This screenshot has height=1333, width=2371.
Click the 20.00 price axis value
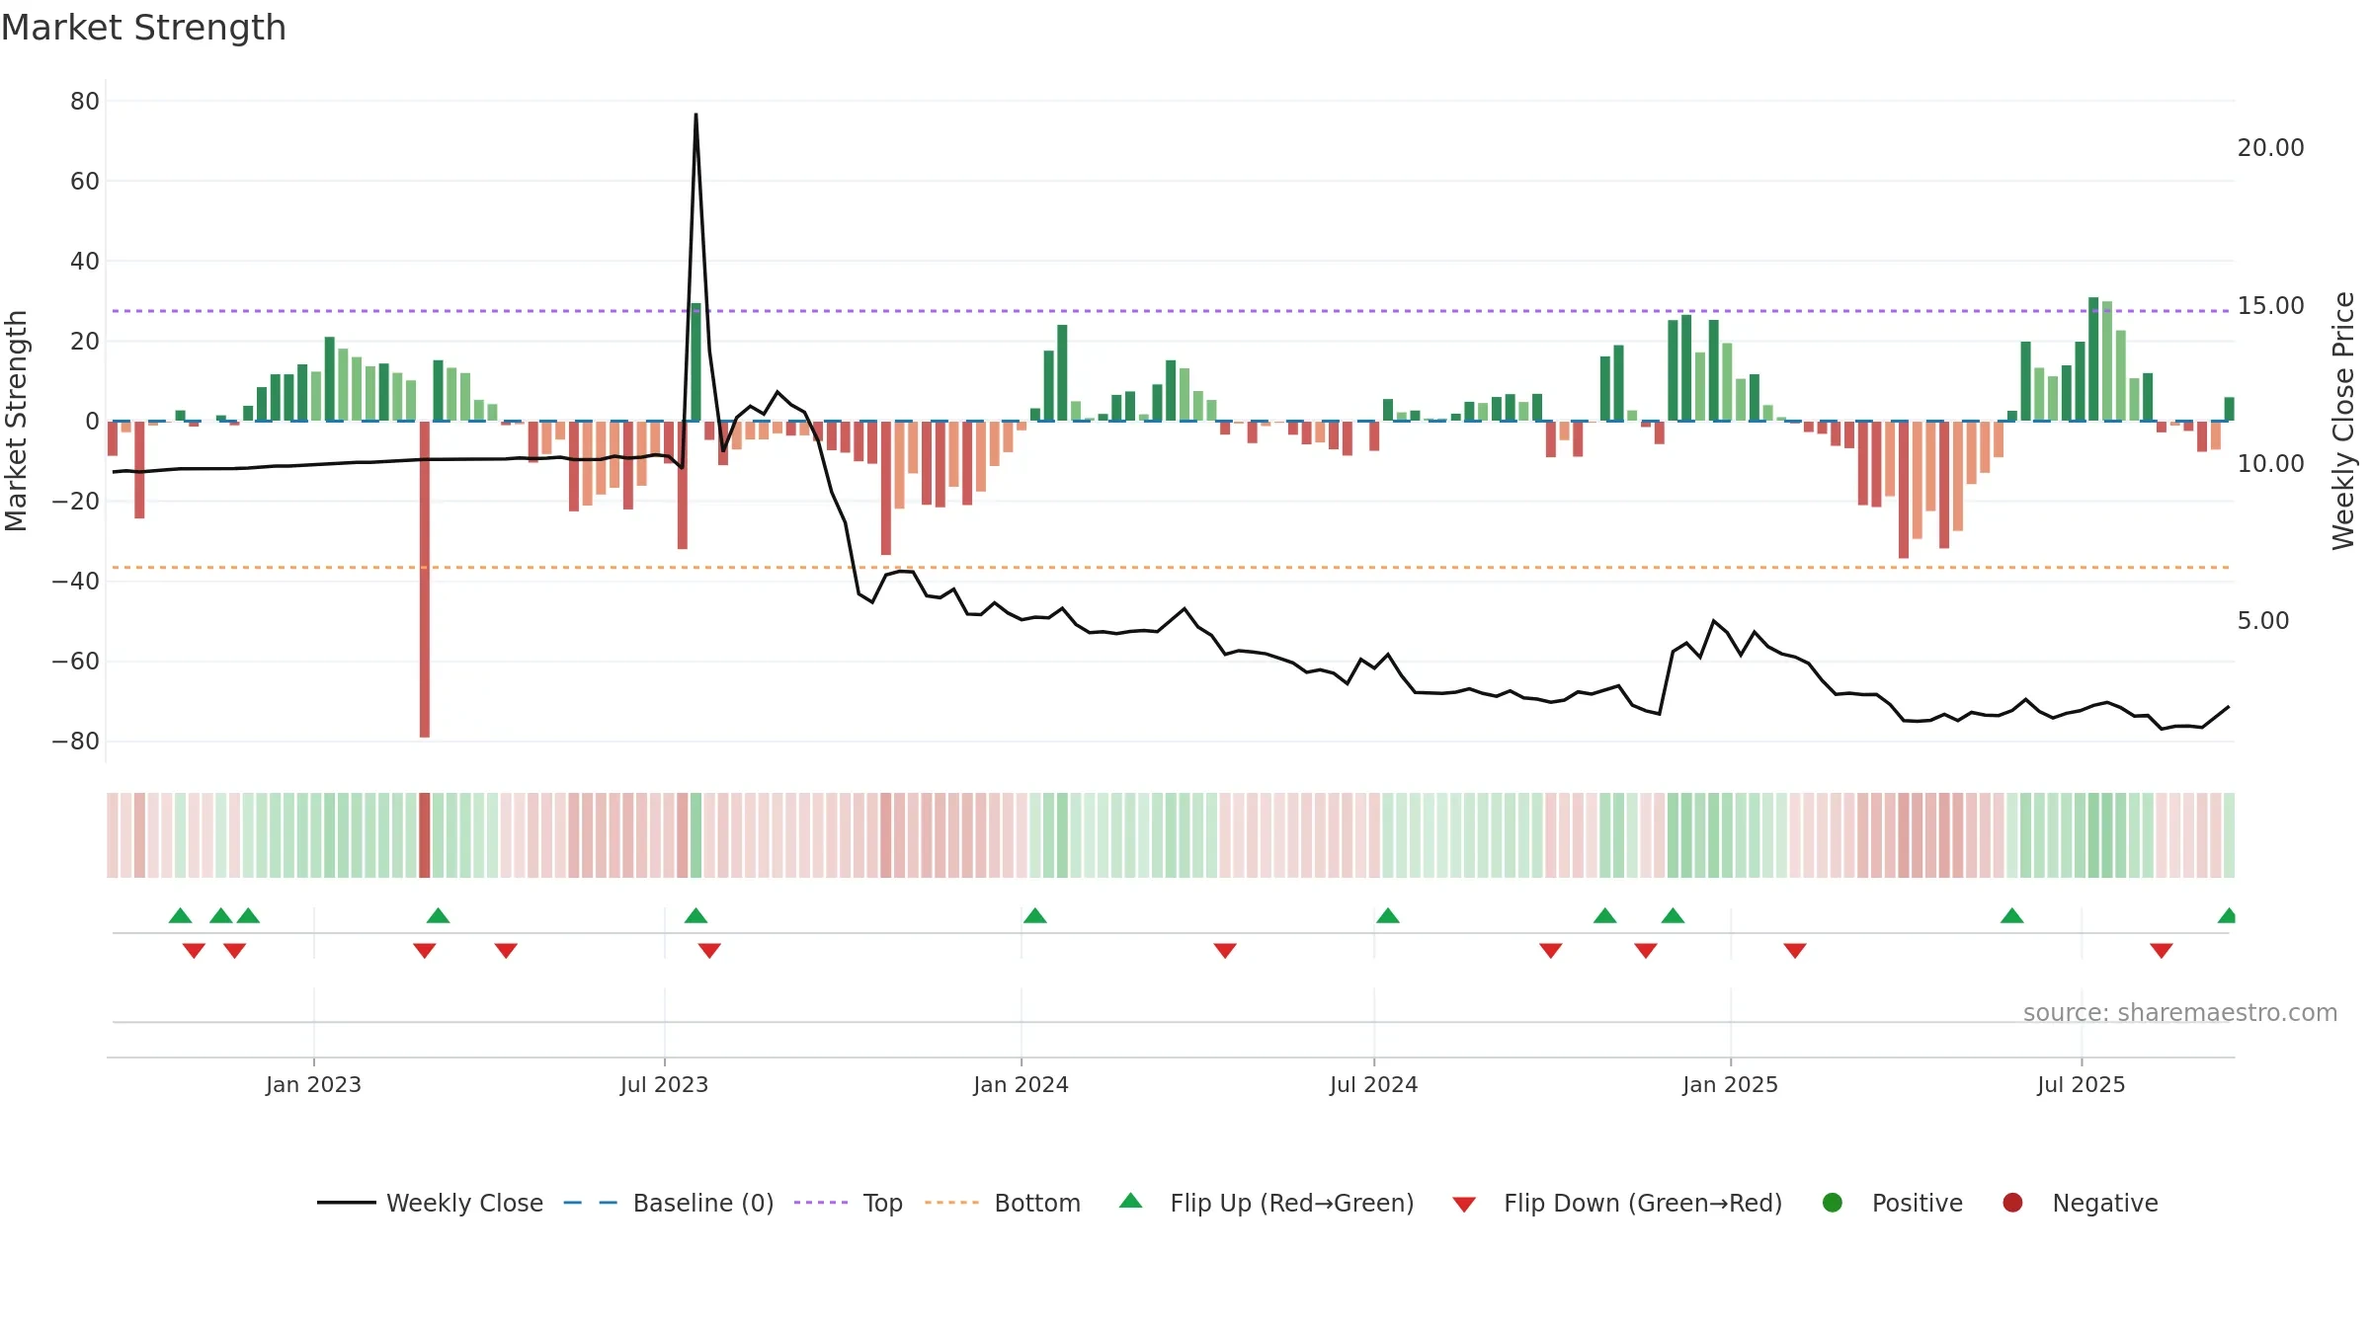[x=2270, y=148]
